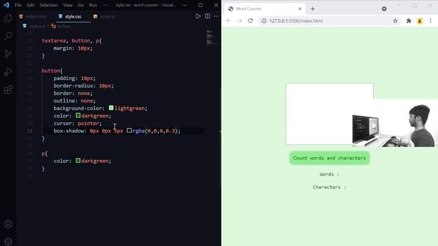Open the rgba box-shadow color swatch
The height and width of the screenshot is (246, 438).
(129, 131)
